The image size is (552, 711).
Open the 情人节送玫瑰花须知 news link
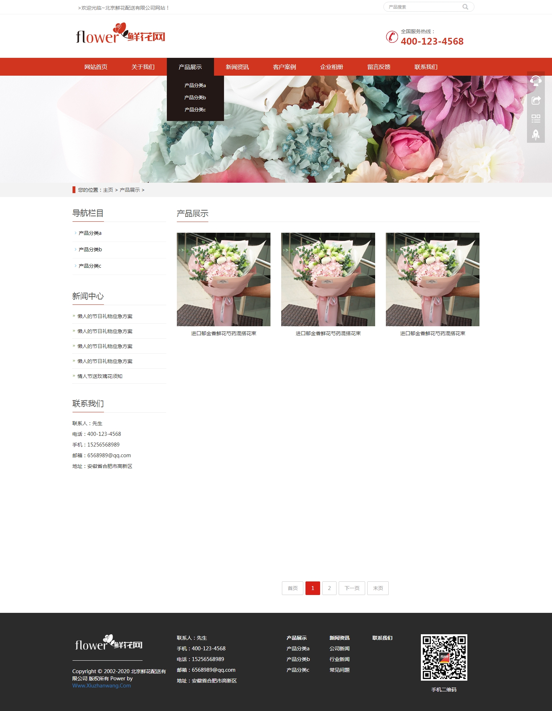click(x=100, y=376)
